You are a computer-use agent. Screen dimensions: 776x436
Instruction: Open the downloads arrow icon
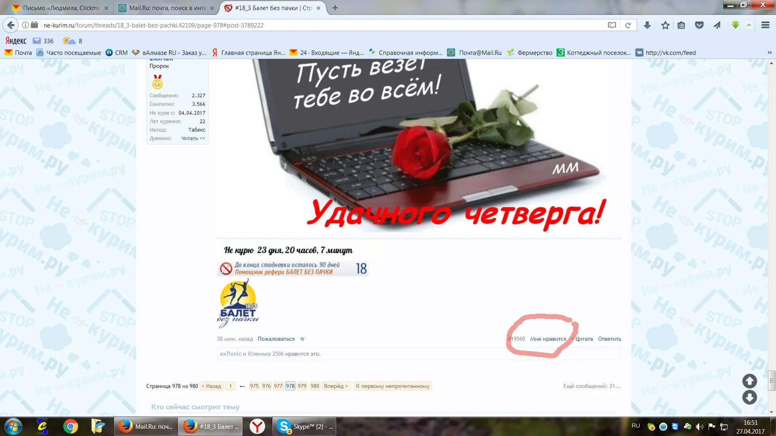pos(647,25)
